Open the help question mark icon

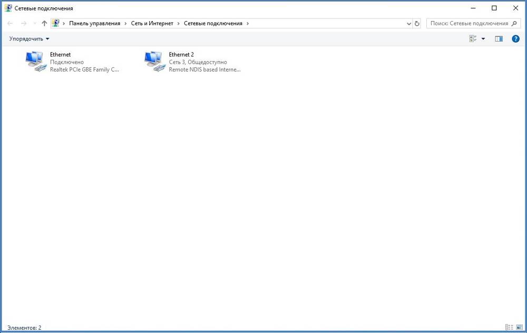click(516, 39)
